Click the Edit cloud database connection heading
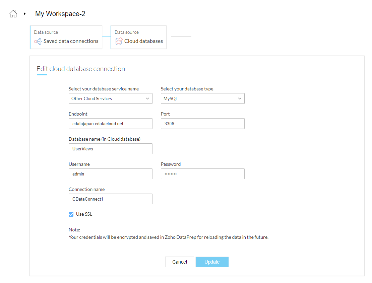This screenshot has height=283, width=372. [x=81, y=69]
